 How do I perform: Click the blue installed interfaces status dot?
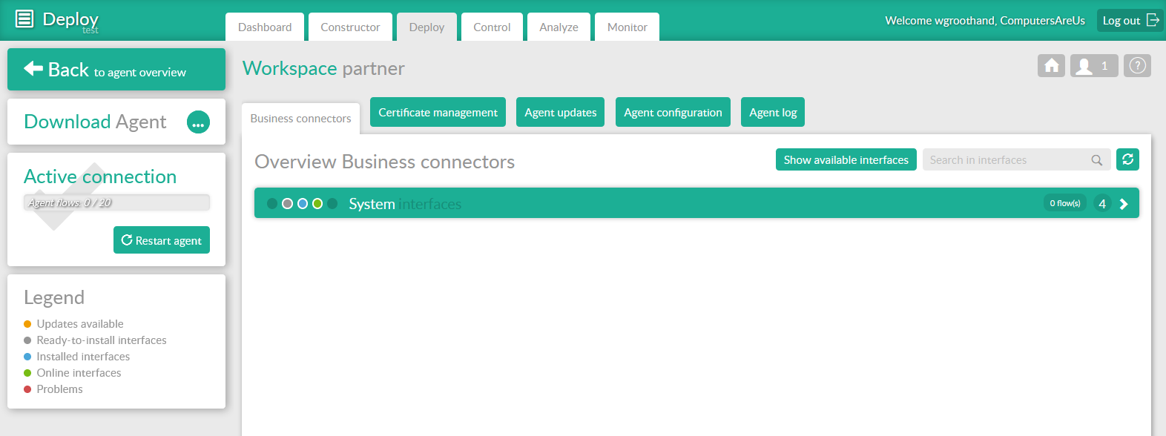(303, 204)
